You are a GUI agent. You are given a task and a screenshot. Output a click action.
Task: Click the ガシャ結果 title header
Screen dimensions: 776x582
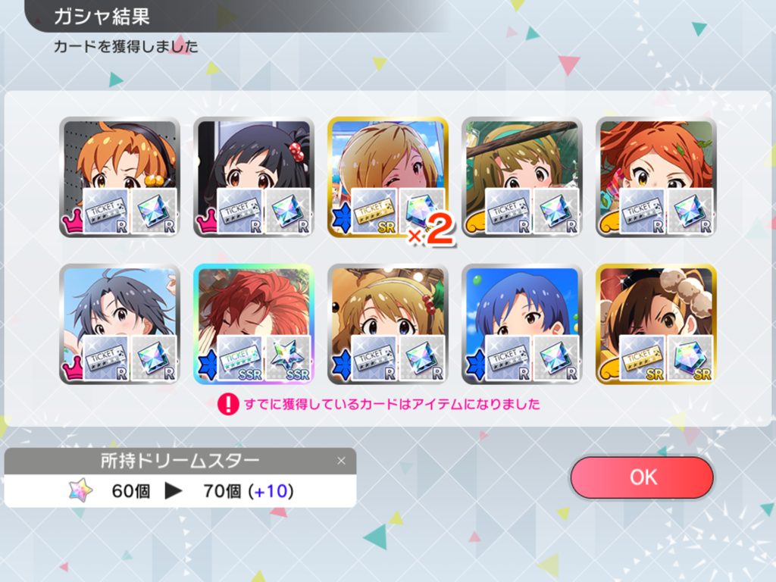102,17
